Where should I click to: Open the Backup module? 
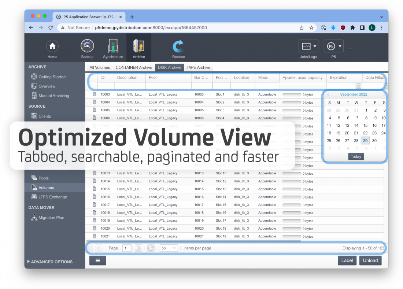click(x=87, y=49)
